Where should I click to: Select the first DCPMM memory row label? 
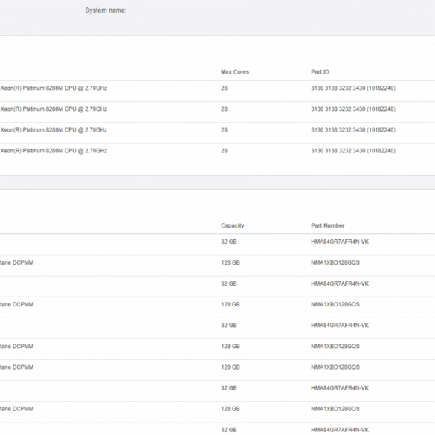coord(16,262)
